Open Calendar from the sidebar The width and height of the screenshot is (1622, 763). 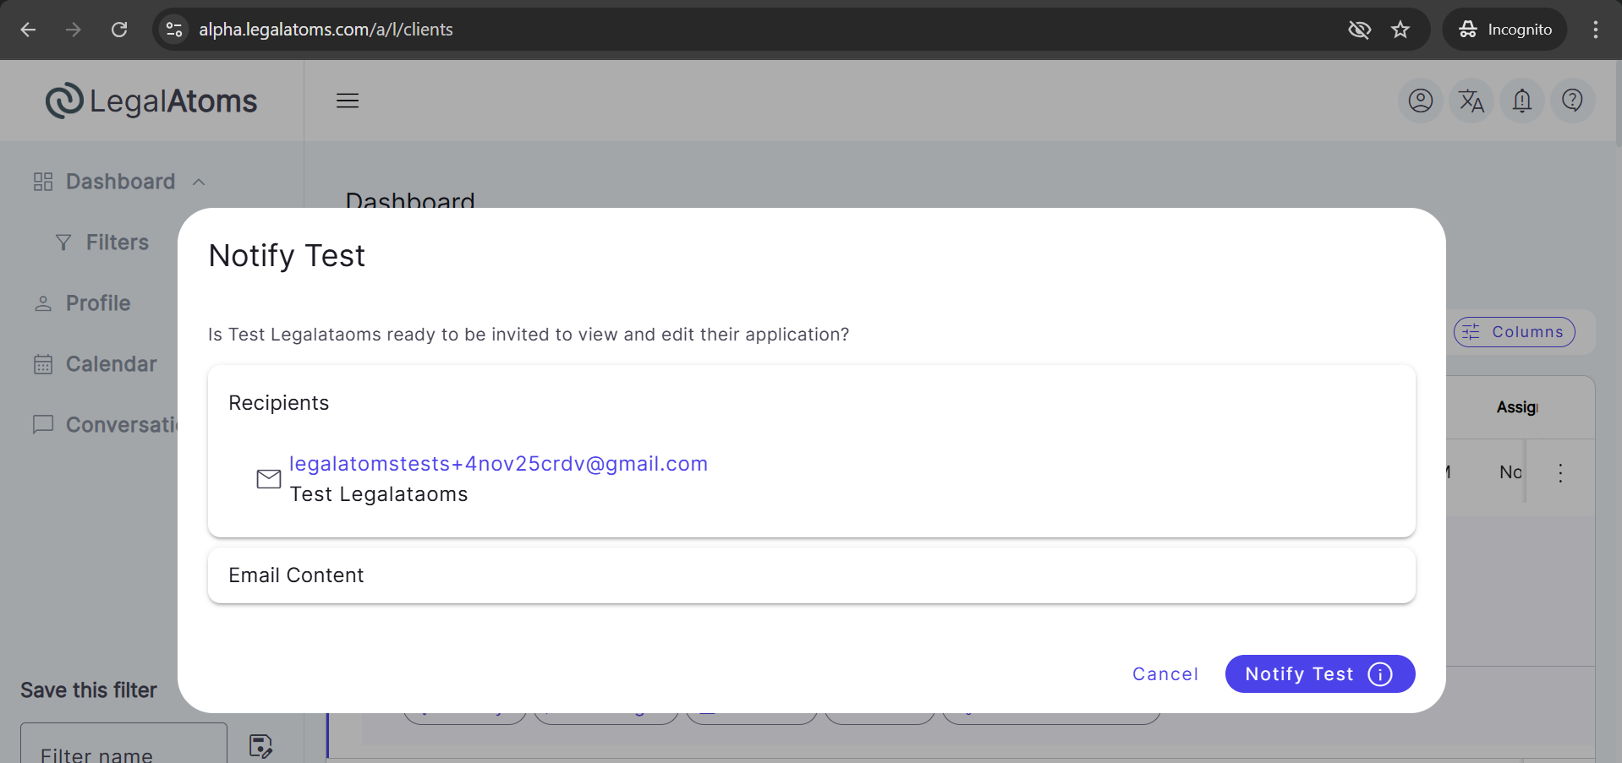click(x=111, y=364)
